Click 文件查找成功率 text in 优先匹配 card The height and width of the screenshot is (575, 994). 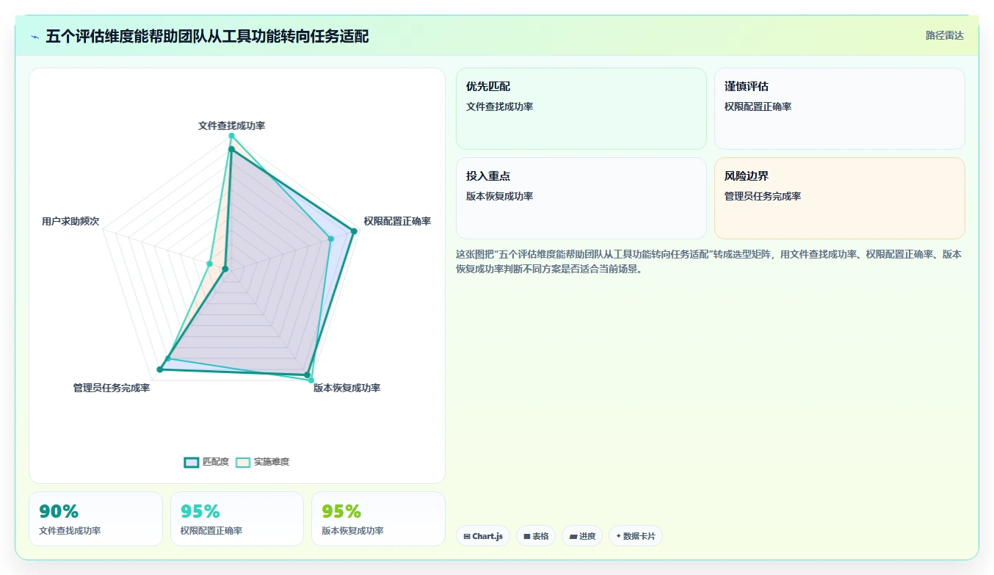pos(499,106)
